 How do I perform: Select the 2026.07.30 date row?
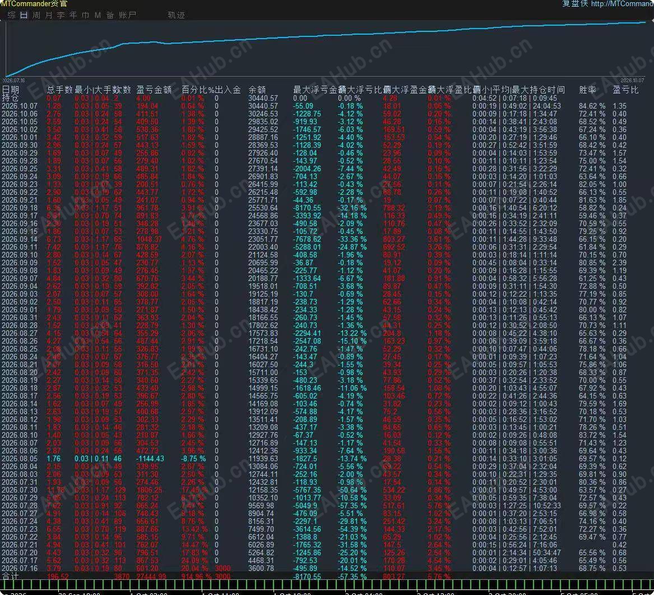point(20,490)
